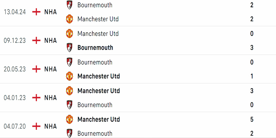The width and height of the screenshot is (276, 138).
Task: Click date 13.04.24 match row
Action: click(15, 12)
